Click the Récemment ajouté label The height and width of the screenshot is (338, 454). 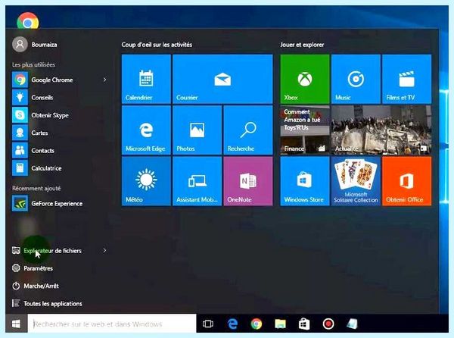(36, 189)
